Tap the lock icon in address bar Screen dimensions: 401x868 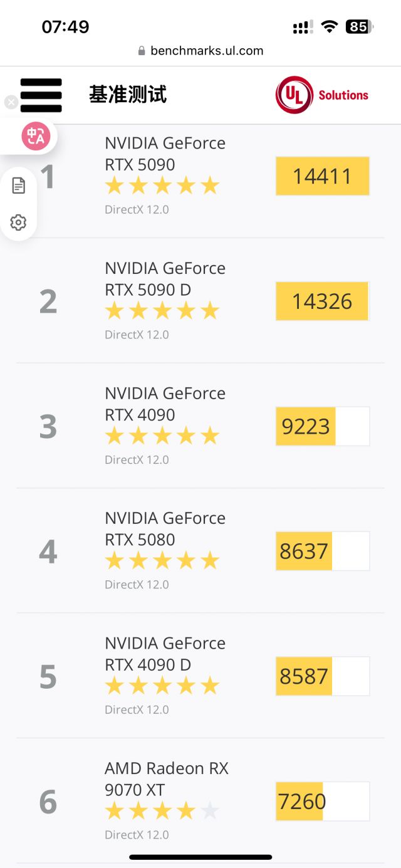click(x=142, y=51)
